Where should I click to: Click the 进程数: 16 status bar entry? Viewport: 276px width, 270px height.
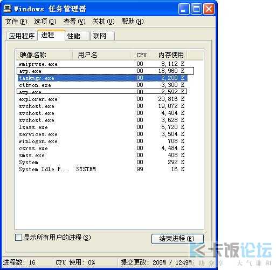point(19,262)
